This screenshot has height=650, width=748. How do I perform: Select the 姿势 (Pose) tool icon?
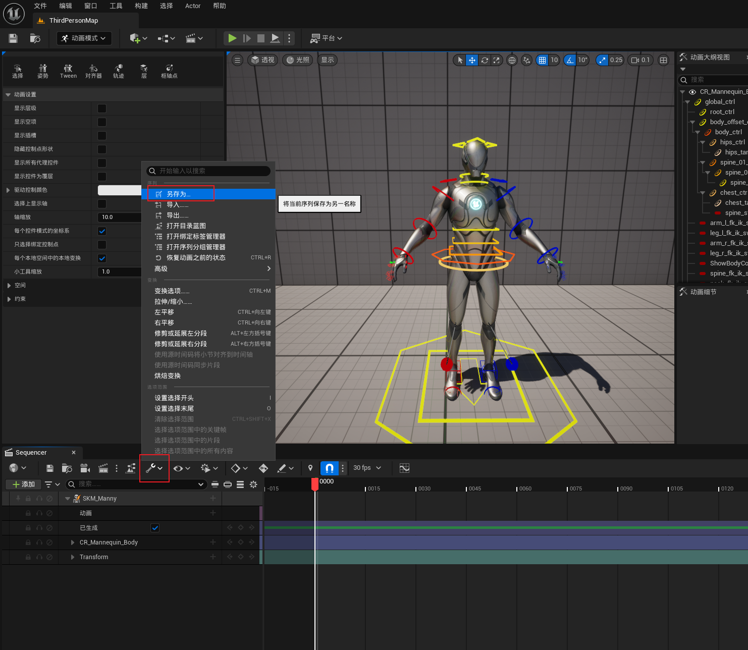point(43,71)
